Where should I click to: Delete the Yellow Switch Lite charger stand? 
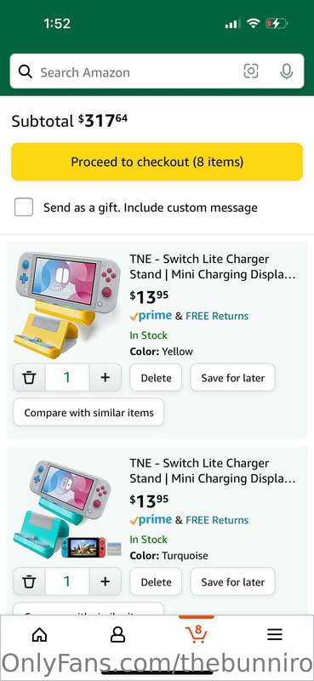[156, 377]
